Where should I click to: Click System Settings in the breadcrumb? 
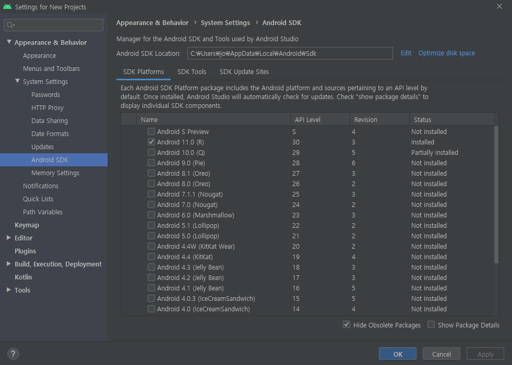(225, 23)
